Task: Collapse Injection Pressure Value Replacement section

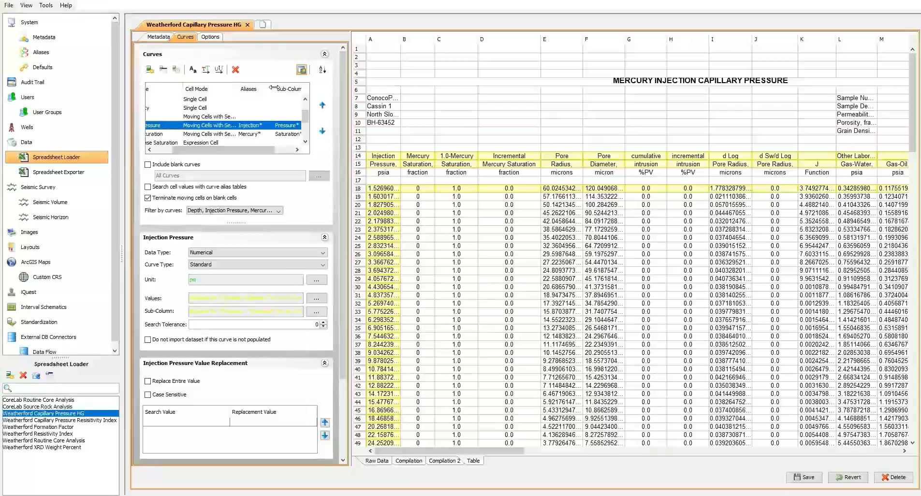Action: tap(324, 363)
